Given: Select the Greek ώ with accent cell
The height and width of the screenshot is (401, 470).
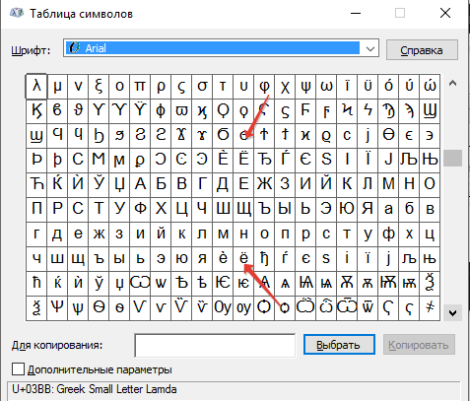Looking at the screenshot, I should pos(430,87).
